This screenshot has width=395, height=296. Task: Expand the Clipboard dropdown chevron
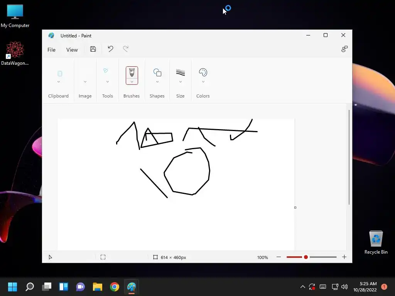pyautogui.click(x=59, y=82)
